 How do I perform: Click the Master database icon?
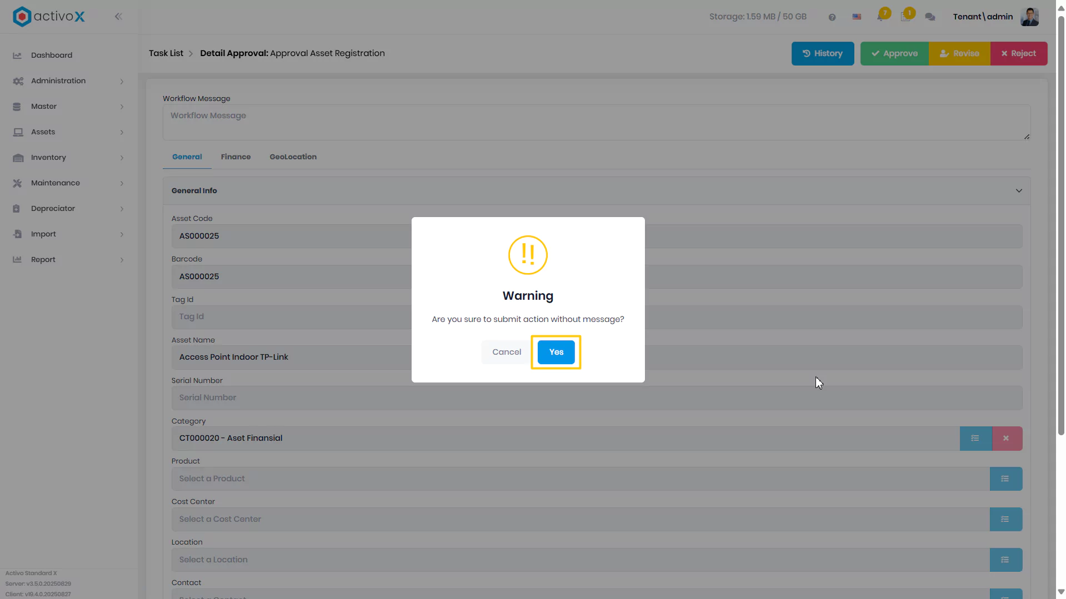17,107
